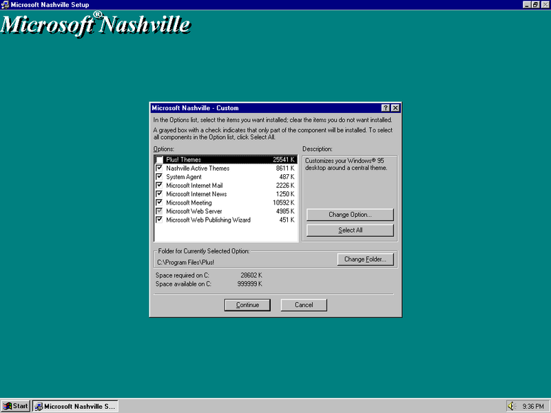Click the dialog's question mark help icon

386,108
